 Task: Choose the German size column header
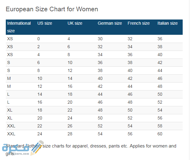tap(109, 23)
